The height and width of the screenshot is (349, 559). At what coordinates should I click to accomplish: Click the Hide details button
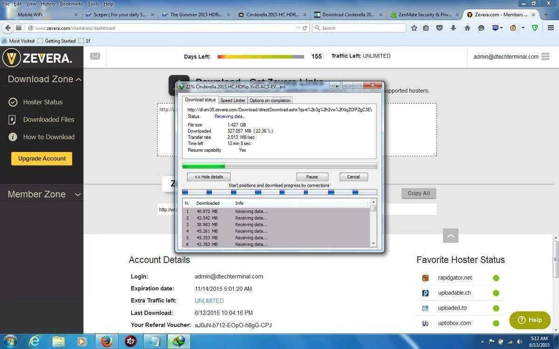(209, 177)
